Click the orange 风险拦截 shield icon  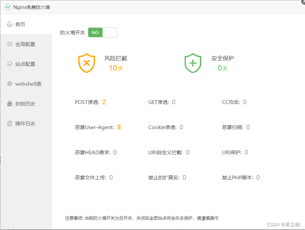click(86, 62)
